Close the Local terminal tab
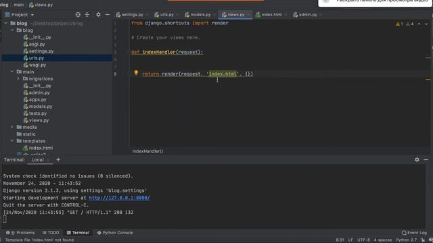Image resolution: width=433 pixels, height=243 pixels. point(48,160)
